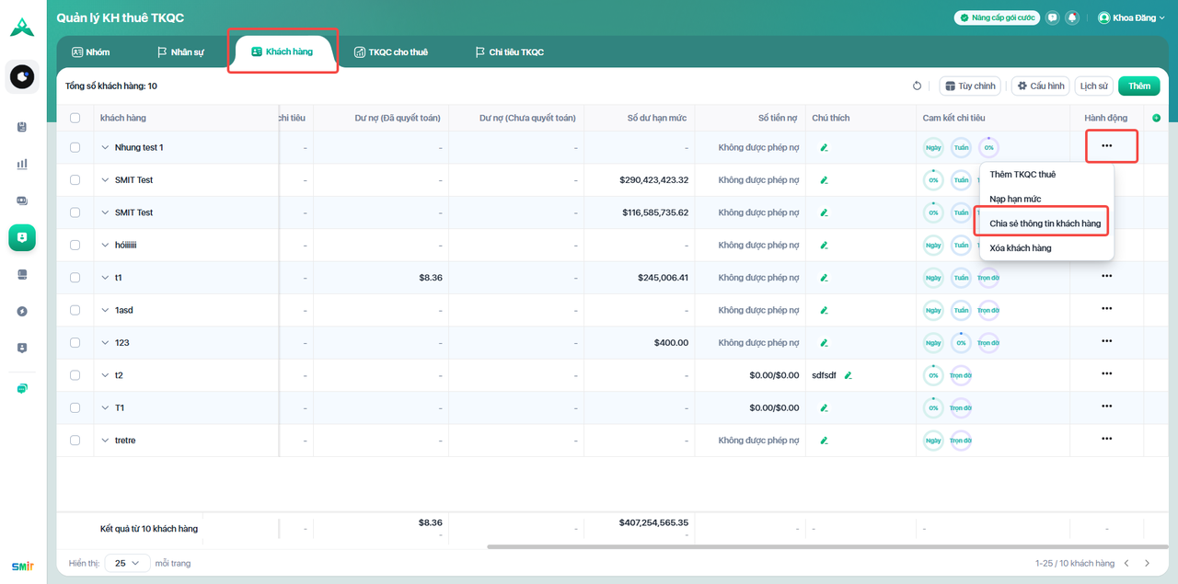Open the notification bell icon
1178x584 pixels.
pos(1071,17)
